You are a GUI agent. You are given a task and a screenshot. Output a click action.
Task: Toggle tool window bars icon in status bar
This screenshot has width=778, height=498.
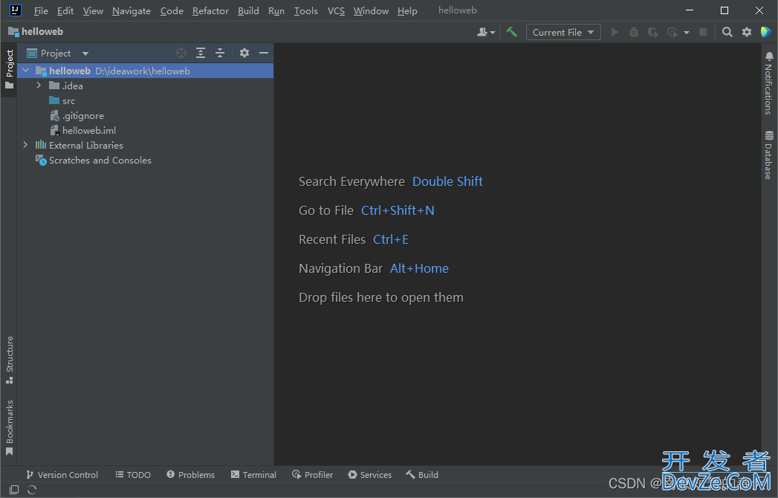[x=14, y=490]
